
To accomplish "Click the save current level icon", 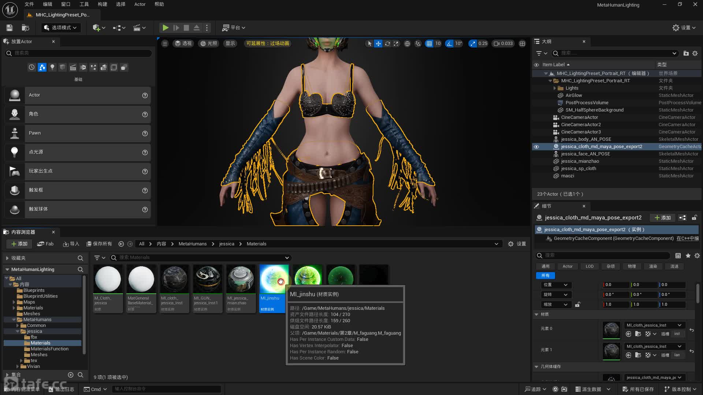I will pyautogui.click(x=10, y=28).
